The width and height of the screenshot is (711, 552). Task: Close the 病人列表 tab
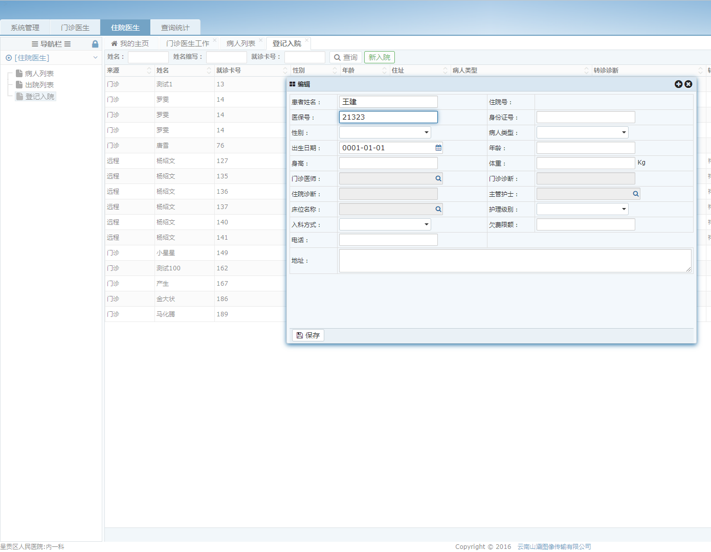coord(261,40)
